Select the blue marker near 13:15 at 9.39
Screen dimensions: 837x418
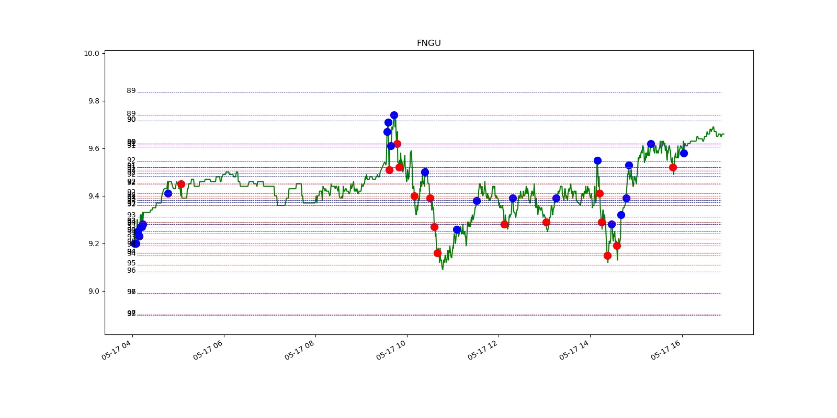coord(556,198)
